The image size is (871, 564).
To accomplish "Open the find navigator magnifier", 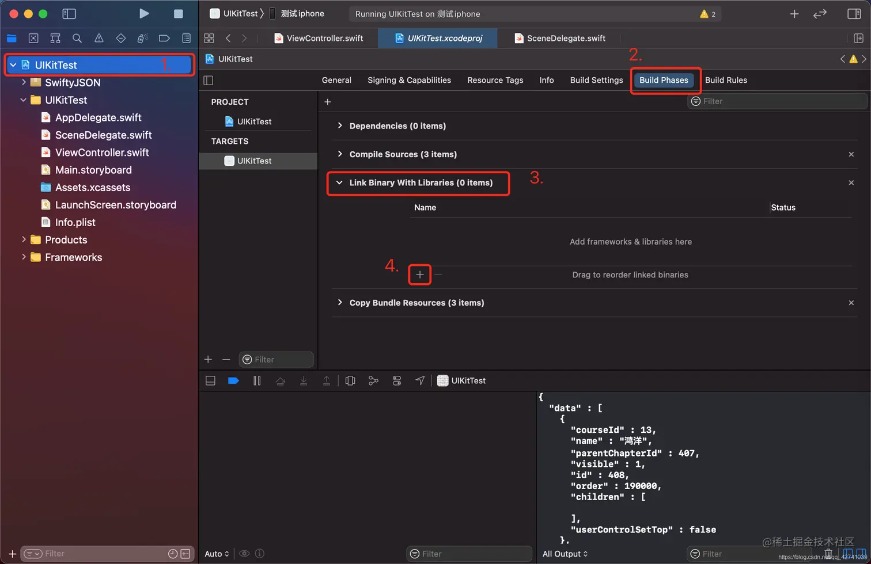I will tap(77, 38).
